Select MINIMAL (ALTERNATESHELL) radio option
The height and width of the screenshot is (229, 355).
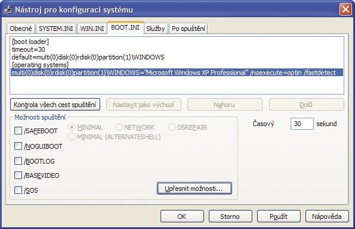pos(72,137)
